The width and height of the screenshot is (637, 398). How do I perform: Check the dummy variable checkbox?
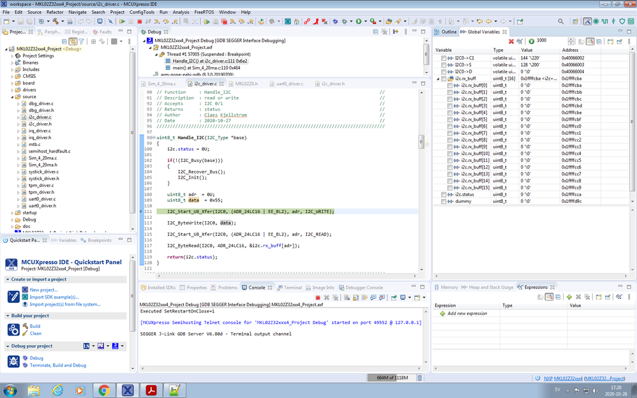click(443, 202)
